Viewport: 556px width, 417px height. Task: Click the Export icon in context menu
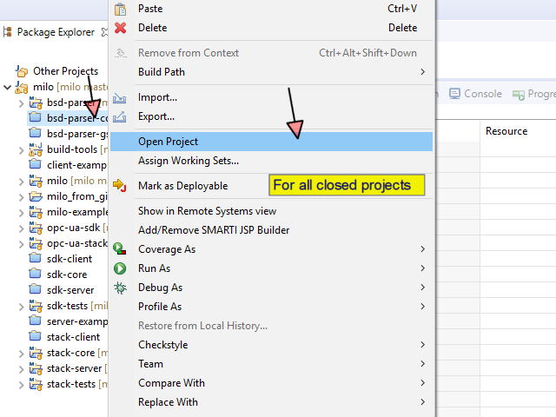coord(120,116)
